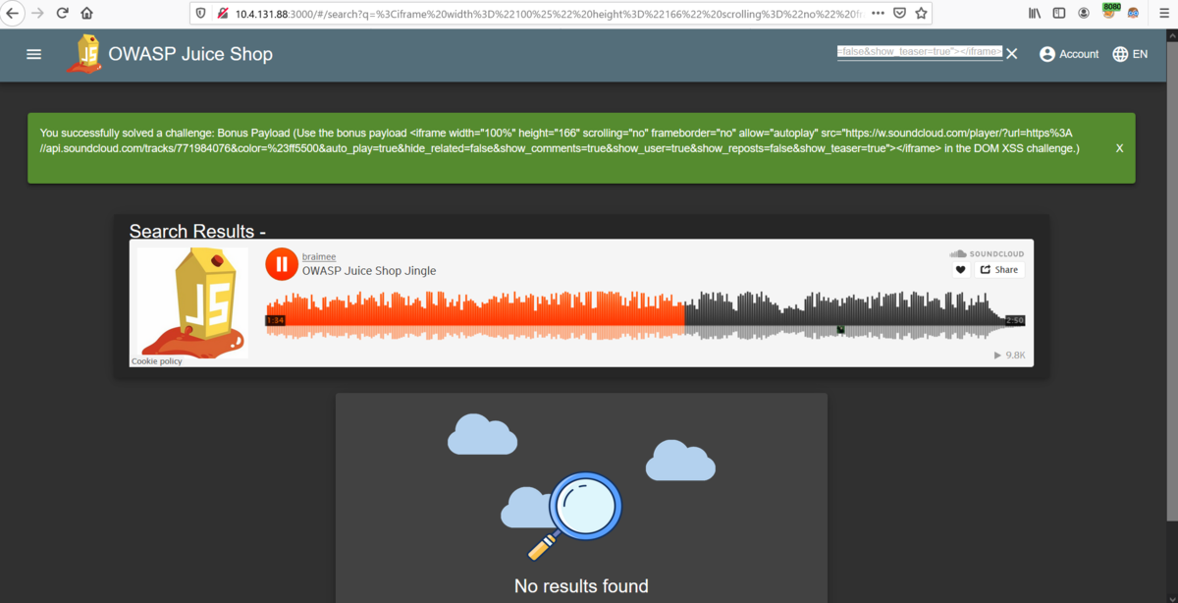Bookmark this page with the star
Image resolution: width=1178 pixels, height=603 pixels.
[x=921, y=14]
